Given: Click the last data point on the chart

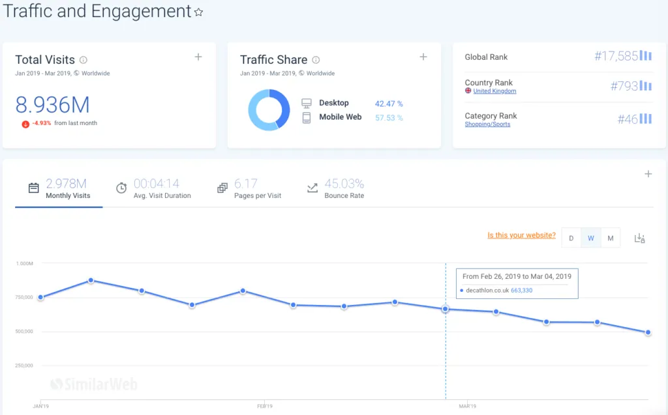Looking at the screenshot, I should 648,332.
